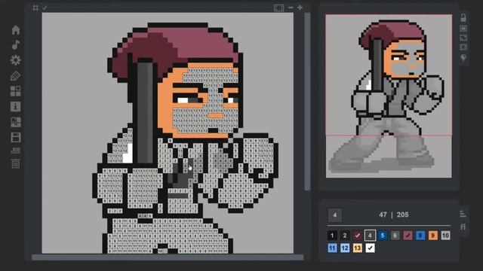Click the second icon below the padlock

[x=463, y=29]
